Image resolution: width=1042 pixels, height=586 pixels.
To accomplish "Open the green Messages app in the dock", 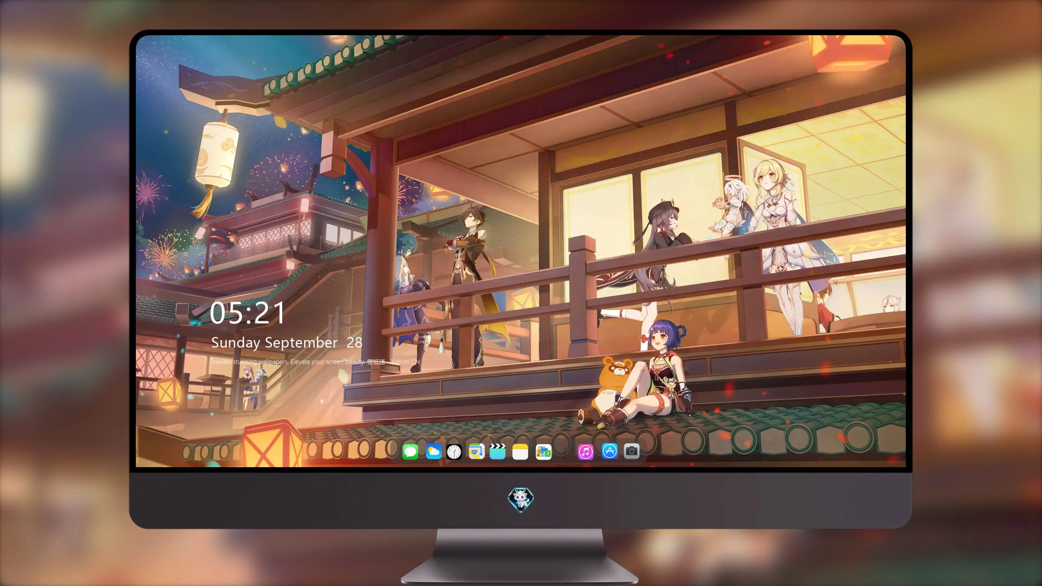I will coord(410,451).
